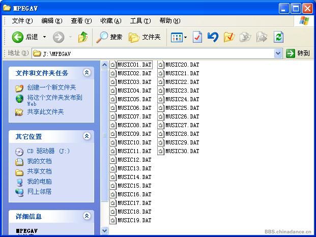Open the Search (搜索) pane
This screenshot has height=237, width=316.
(x=110, y=37)
